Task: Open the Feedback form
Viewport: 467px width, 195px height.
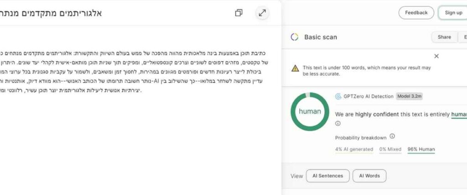Action: pos(416,12)
